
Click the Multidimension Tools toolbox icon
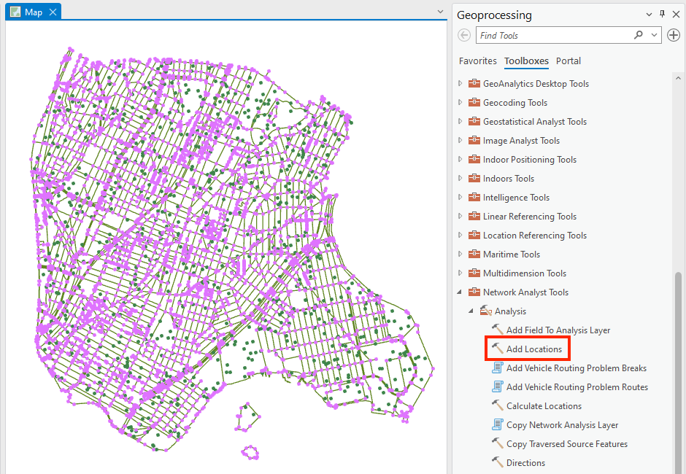(474, 273)
